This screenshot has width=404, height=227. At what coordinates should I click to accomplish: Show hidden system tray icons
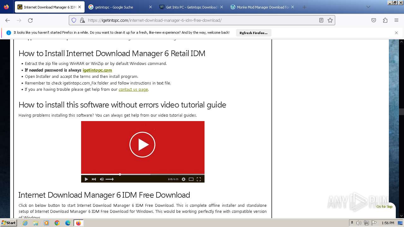point(352,223)
